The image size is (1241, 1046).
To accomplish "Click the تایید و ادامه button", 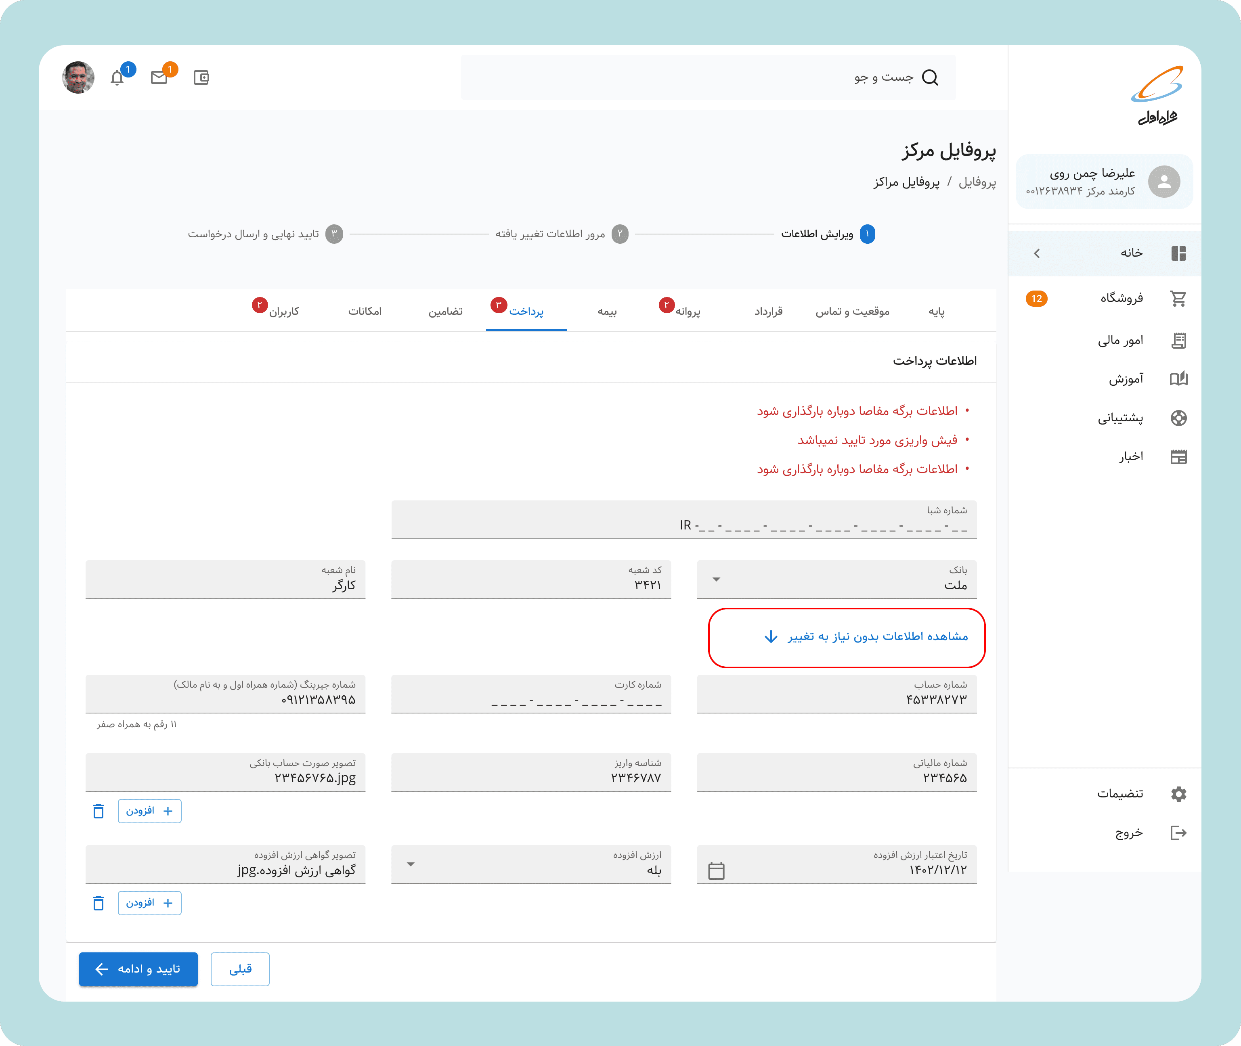I will (x=138, y=969).
